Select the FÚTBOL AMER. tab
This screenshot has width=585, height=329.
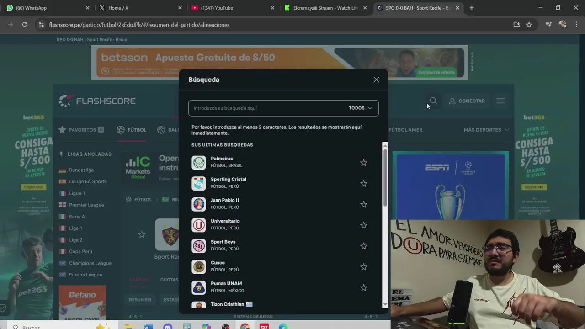click(406, 130)
